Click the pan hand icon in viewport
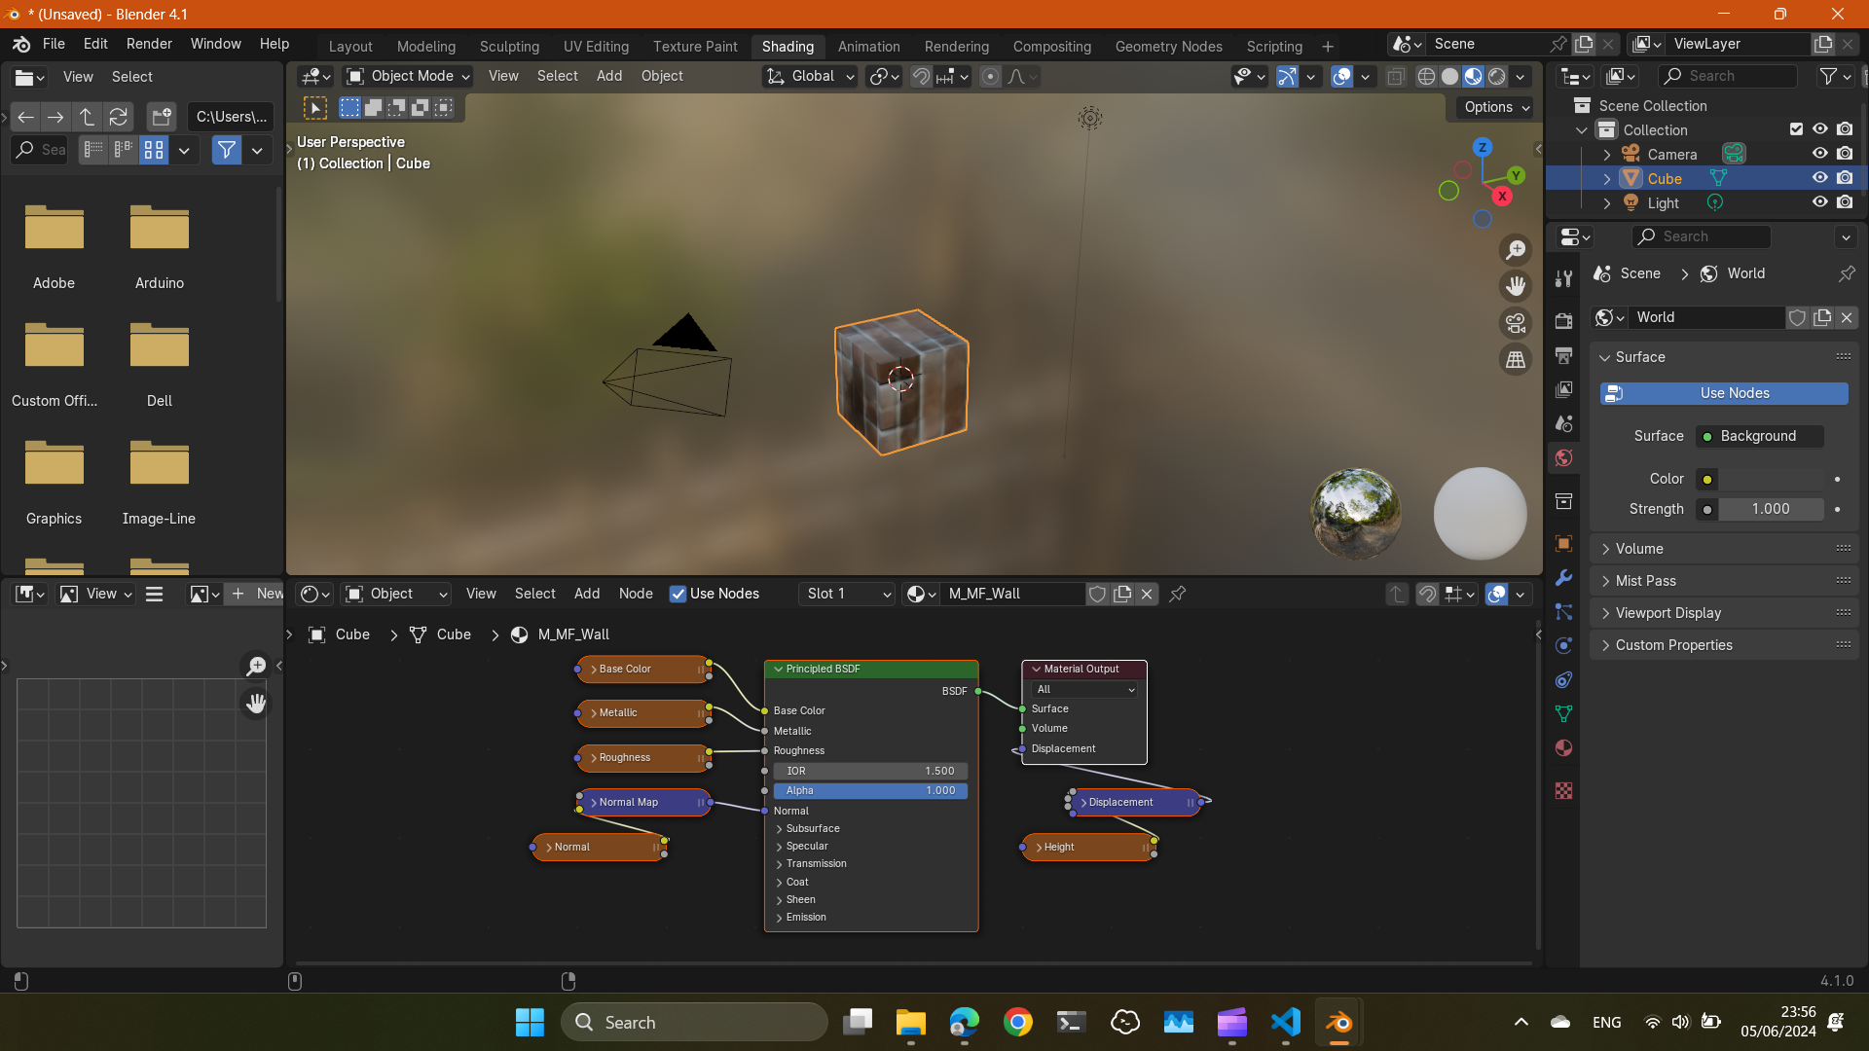 tap(1516, 286)
